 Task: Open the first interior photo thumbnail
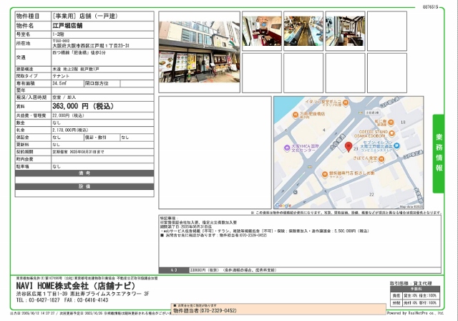(262, 30)
